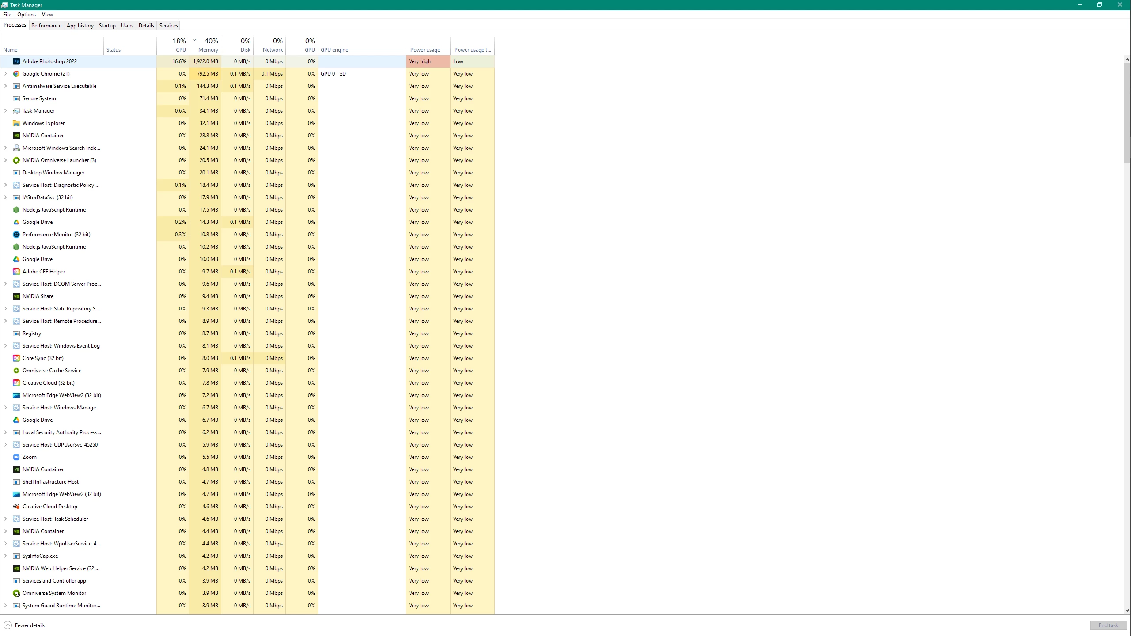
Task: Switch to the Performance tab
Action: (46, 26)
